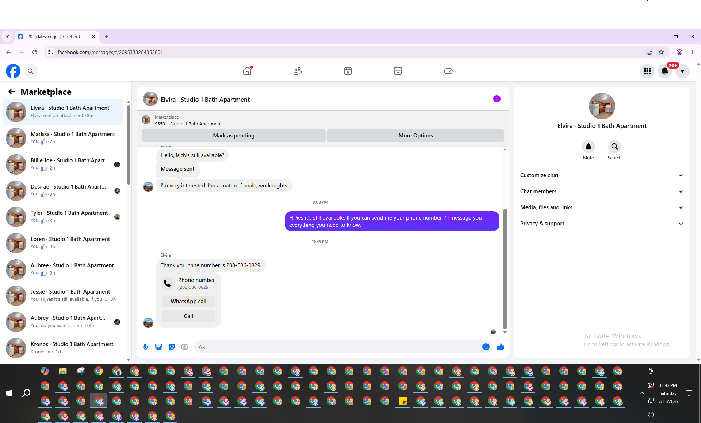Select the Messenger Facebook browser tab
Screen dimensions: 701x423
57,37
